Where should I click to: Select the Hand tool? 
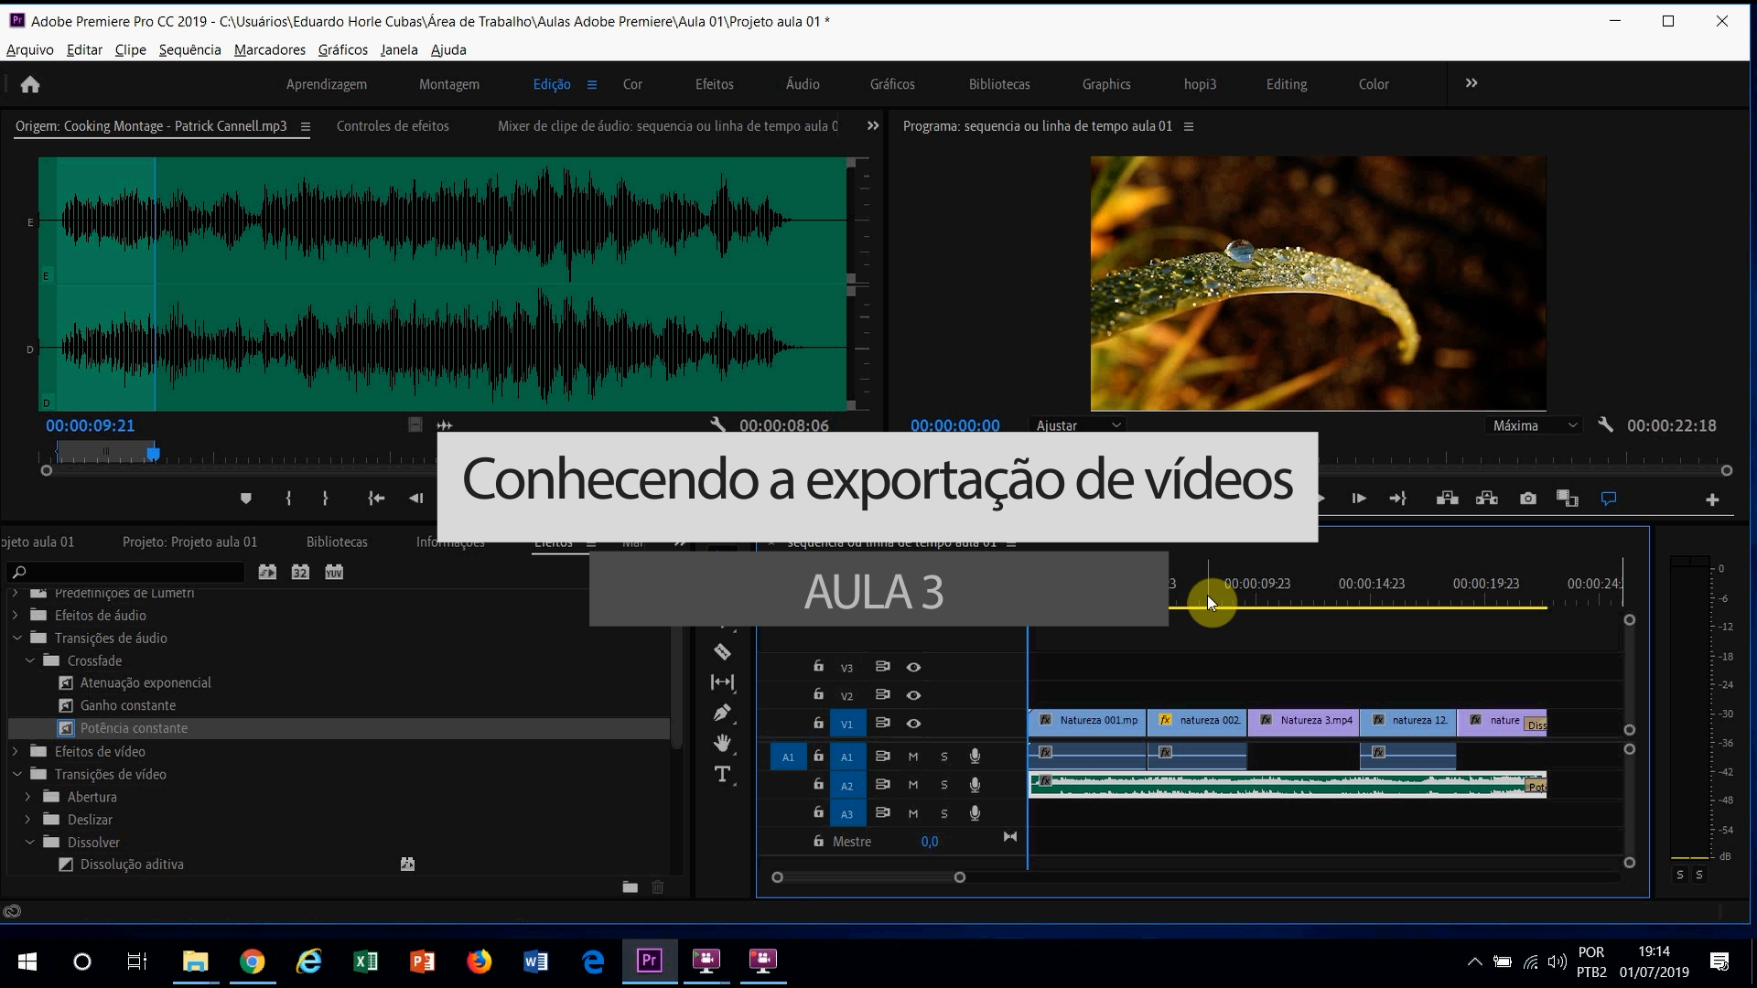click(722, 743)
